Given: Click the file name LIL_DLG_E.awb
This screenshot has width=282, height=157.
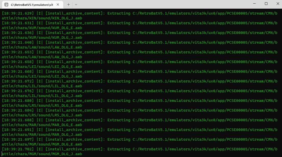Looking at the screenshot, I should pos(67,86).
